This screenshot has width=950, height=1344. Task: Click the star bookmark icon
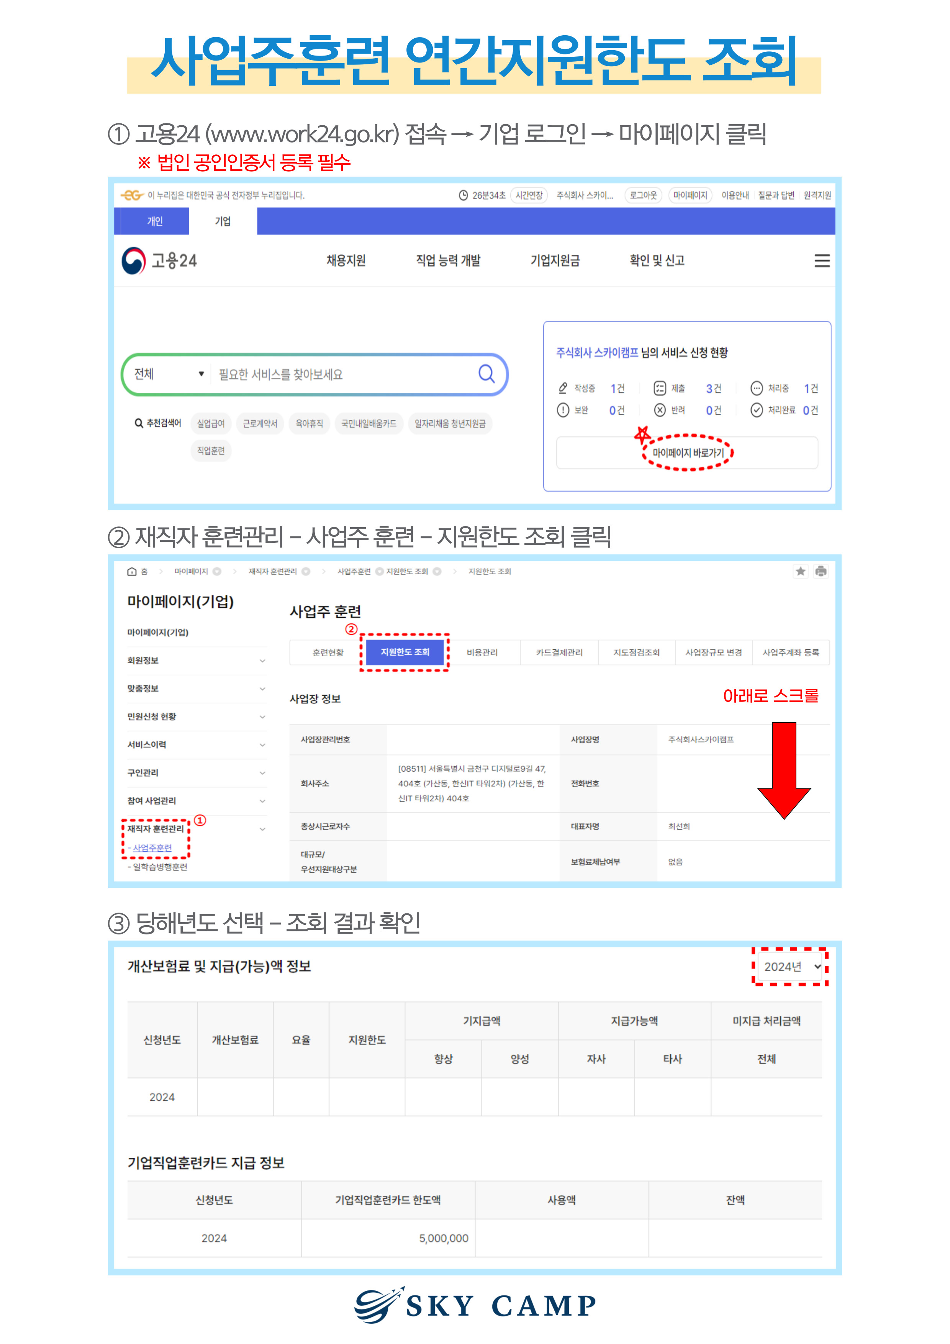(800, 571)
